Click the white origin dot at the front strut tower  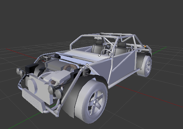click(x=87, y=64)
